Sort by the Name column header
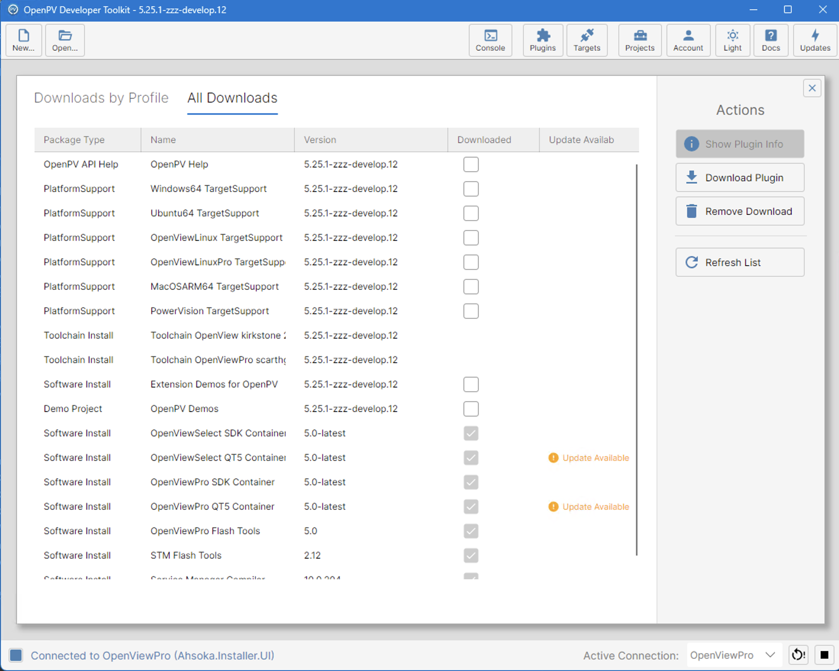839x671 pixels. [x=218, y=139]
